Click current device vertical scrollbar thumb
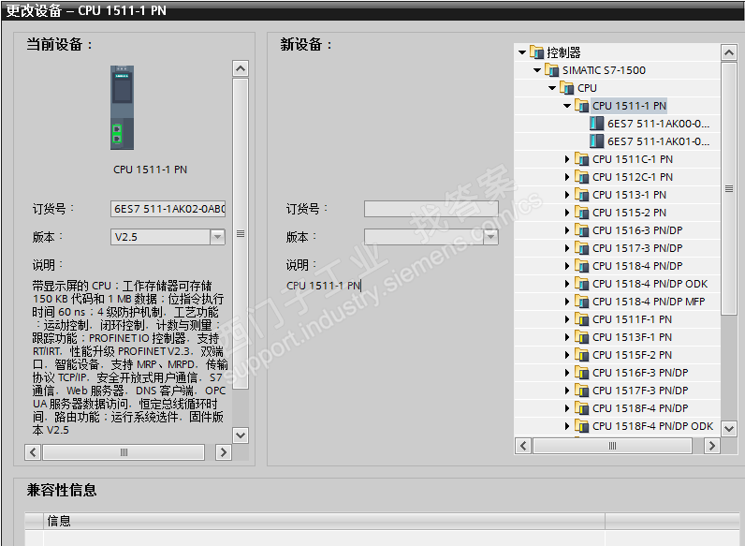This screenshot has width=745, height=546. tap(241, 233)
